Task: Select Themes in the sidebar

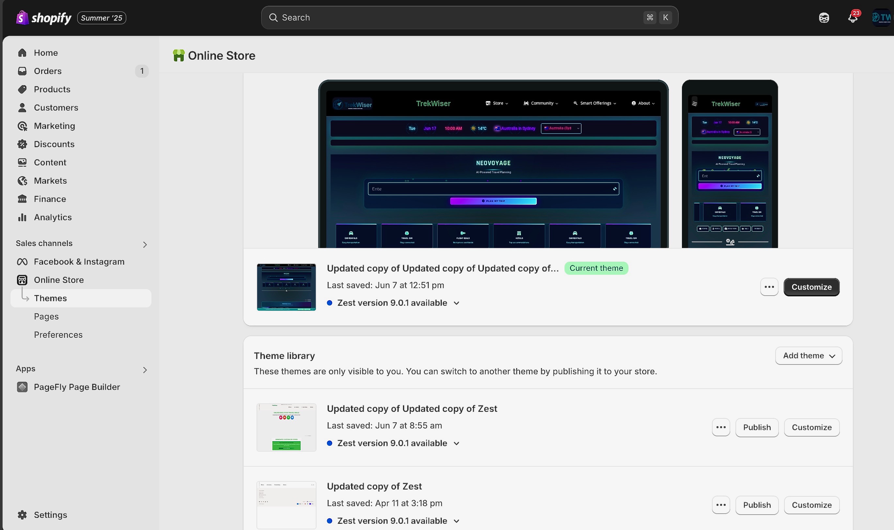Action: click(x=81, y=298)
